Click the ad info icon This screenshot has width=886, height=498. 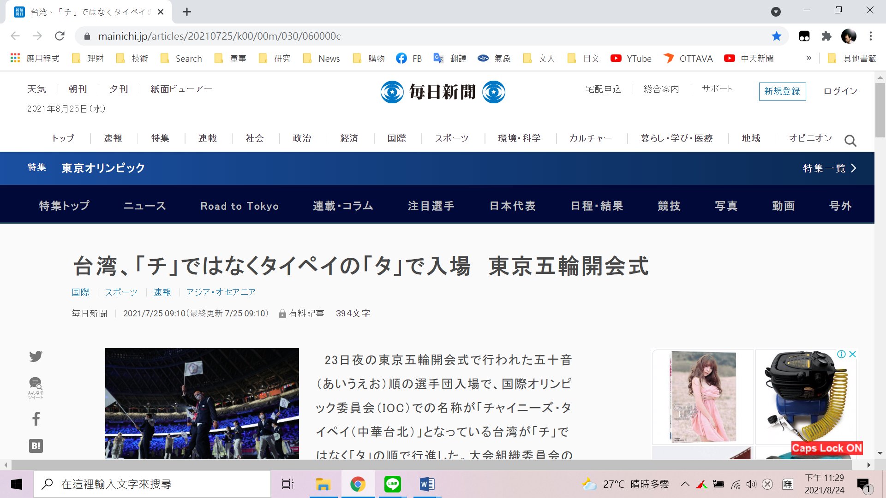pyautogui.click(x=842, y=354)
